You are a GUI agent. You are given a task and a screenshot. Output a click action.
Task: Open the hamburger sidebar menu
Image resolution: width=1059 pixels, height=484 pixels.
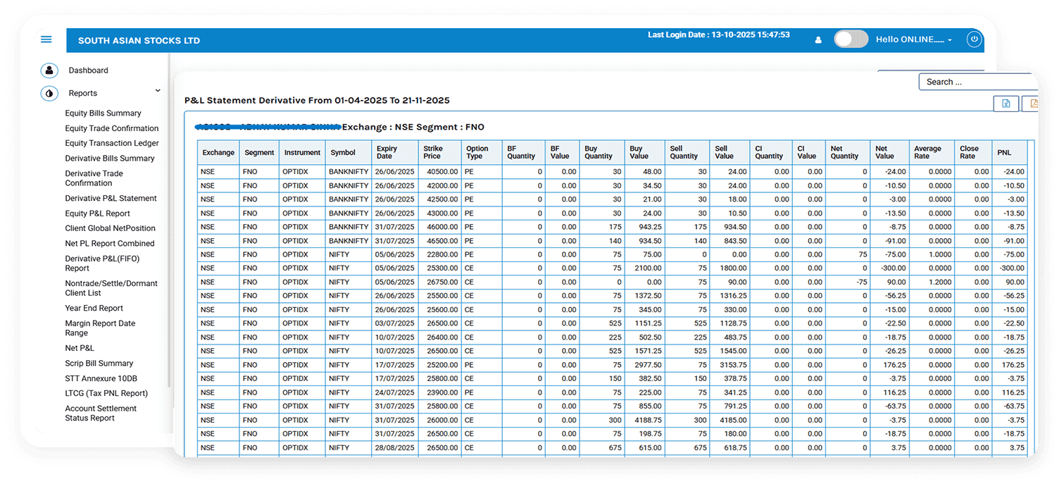(x=46, y=39)
